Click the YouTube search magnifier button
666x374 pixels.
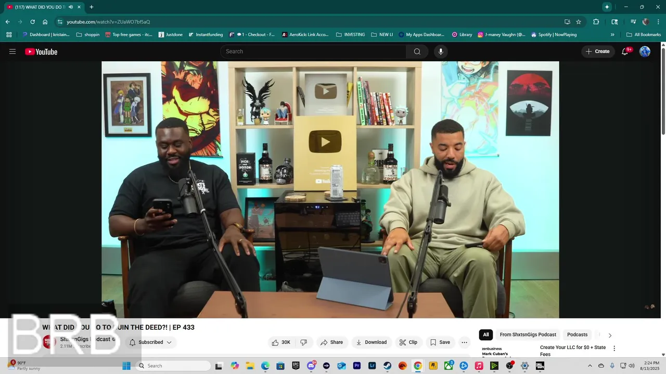tap(417, 51)
